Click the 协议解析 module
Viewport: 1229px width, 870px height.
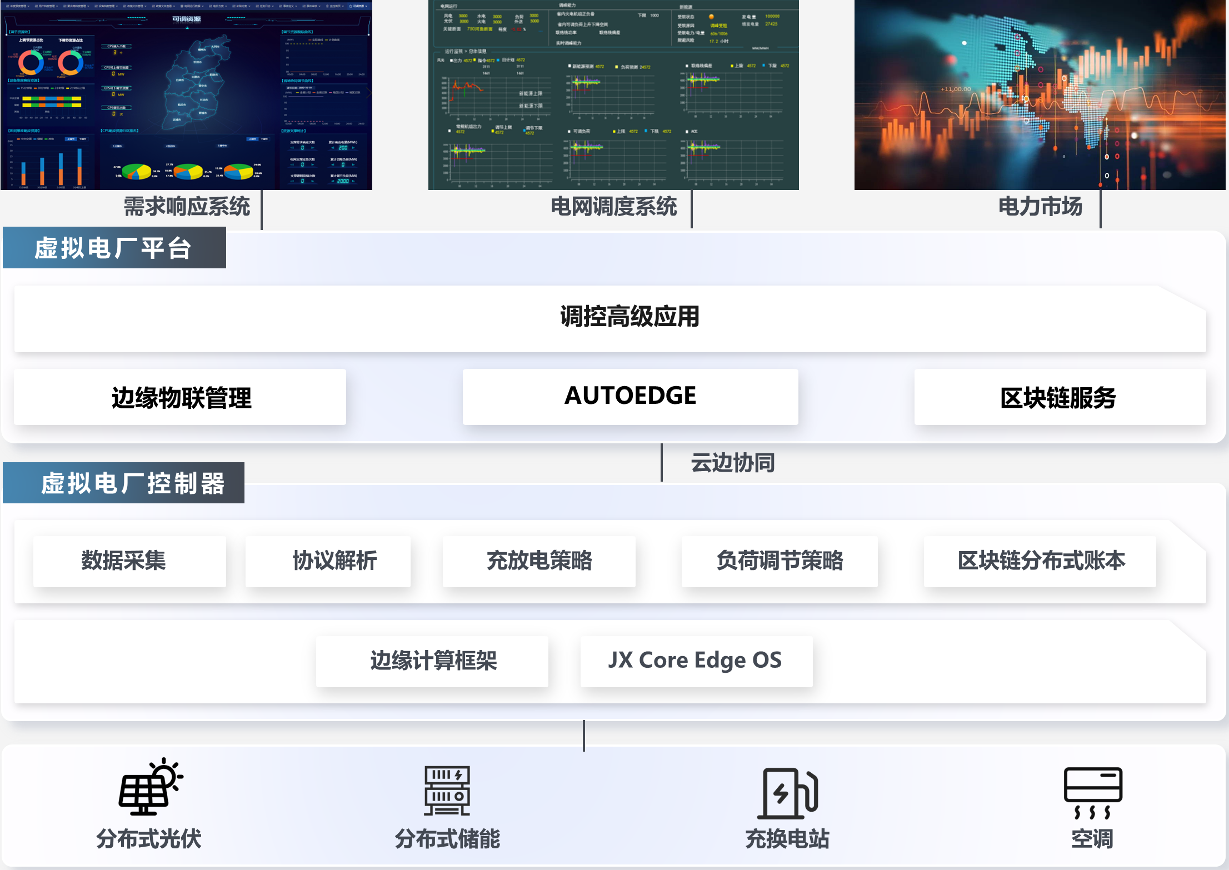(328, 561)
